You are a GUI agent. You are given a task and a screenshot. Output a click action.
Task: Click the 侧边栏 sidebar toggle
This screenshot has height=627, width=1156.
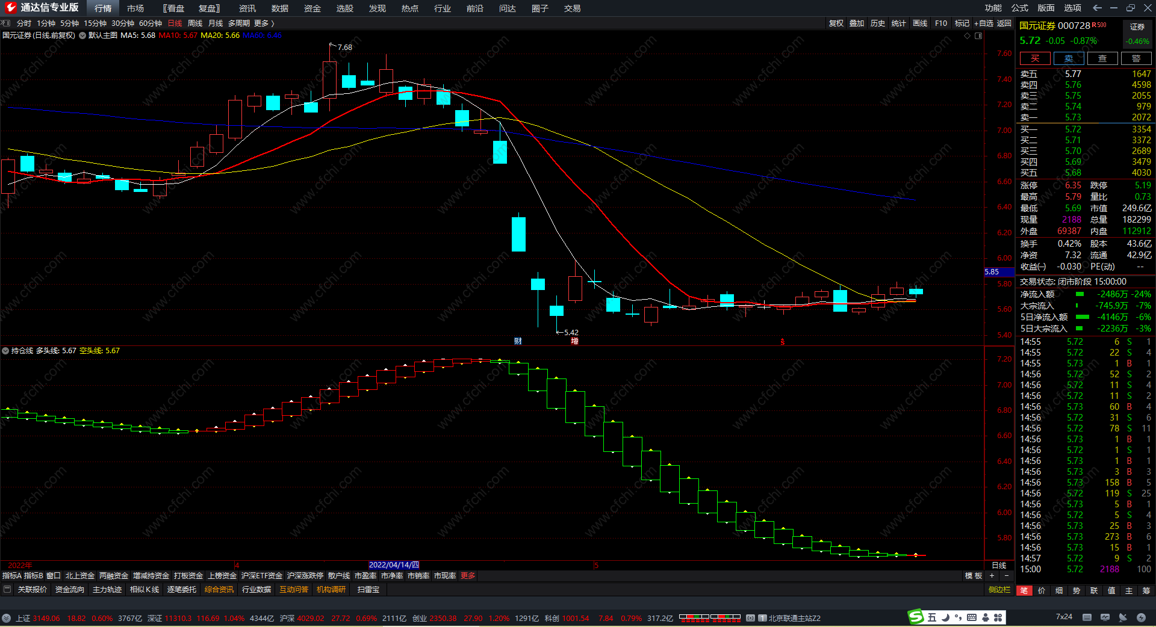click(999, 590)
